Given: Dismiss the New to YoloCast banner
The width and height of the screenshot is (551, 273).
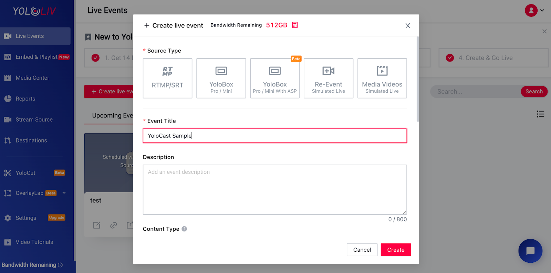Looking at the screenshot, I should (544, 31).
